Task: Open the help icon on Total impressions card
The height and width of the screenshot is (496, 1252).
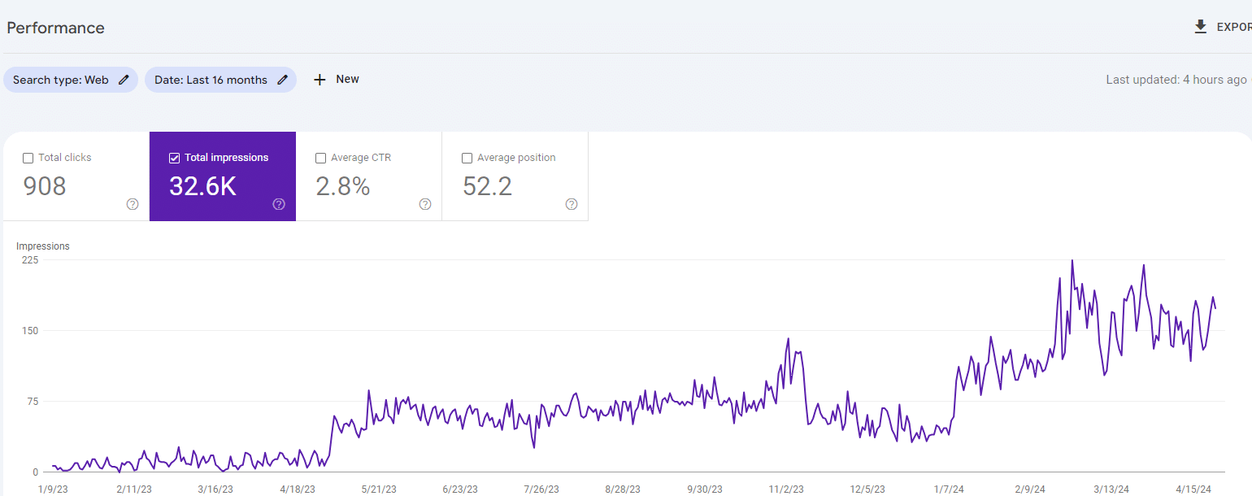Action: click(x=279, y=204)
